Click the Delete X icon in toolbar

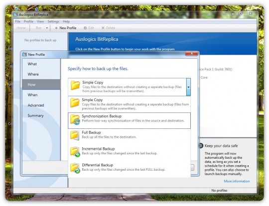click(103, 28)
